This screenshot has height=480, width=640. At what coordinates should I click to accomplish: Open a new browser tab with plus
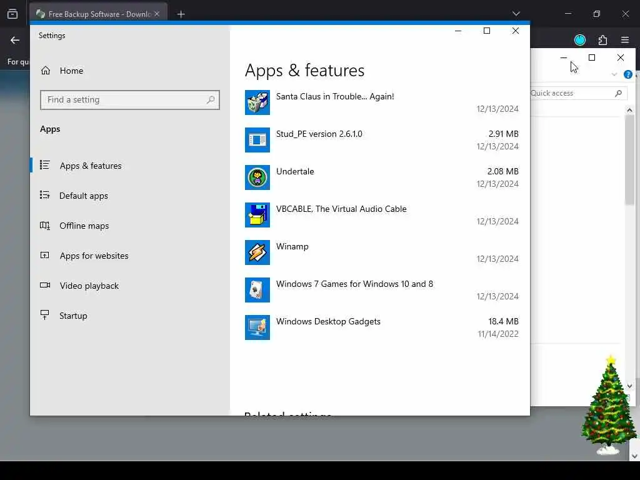pos(181,14)
